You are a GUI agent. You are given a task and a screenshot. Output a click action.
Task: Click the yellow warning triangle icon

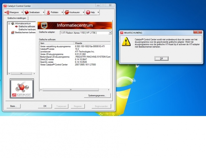[x=126, y=42]
